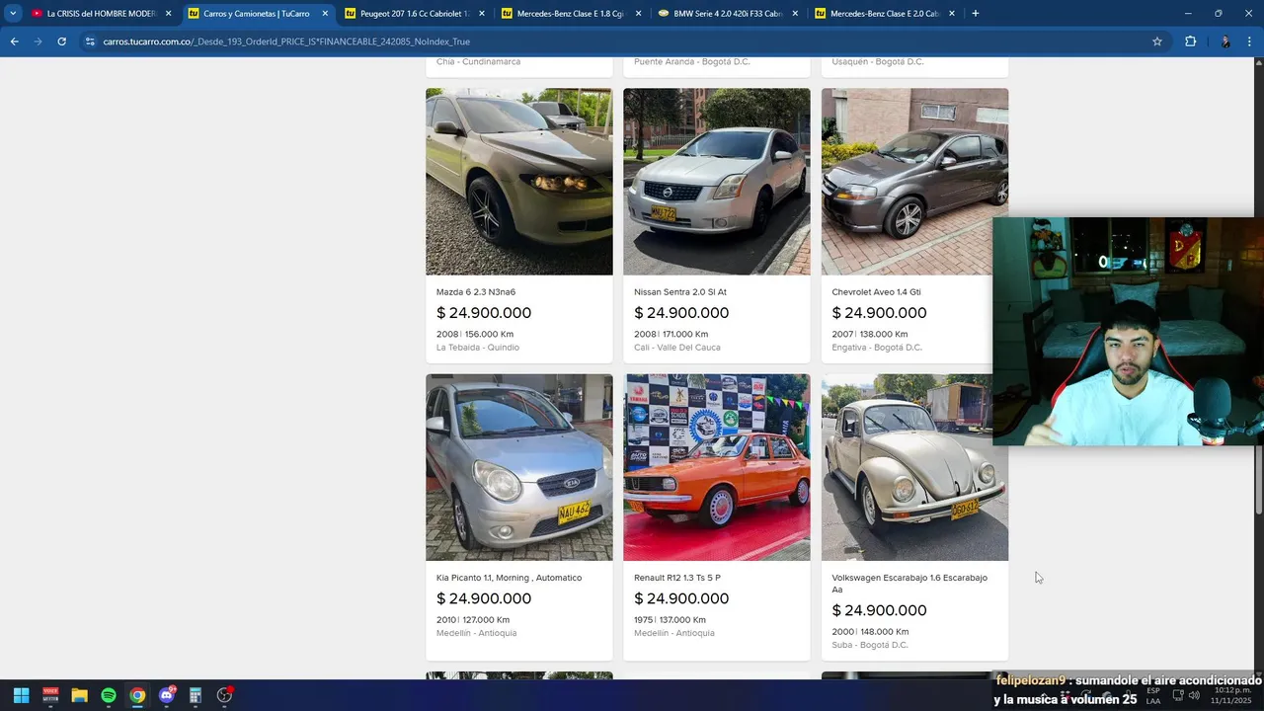1264x711 pixels.
Task: Open the Renault R12 1.3 Ts listing
Action: point(677,578)
